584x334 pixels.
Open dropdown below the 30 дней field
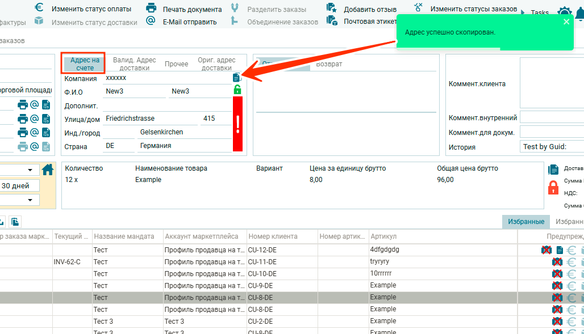tap(30, 200)
